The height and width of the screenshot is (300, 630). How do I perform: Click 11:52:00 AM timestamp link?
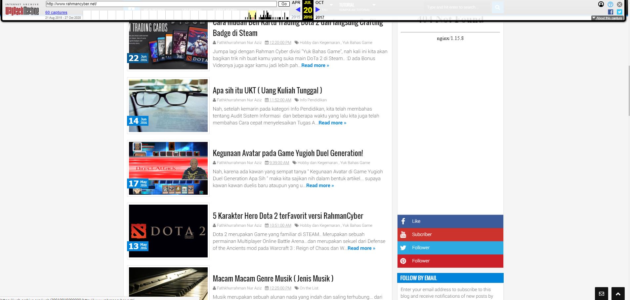(x=280, y=100)
